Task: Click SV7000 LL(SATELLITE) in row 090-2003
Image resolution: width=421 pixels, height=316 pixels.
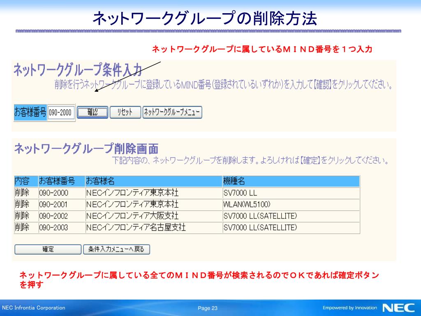Action: (291, 228)
